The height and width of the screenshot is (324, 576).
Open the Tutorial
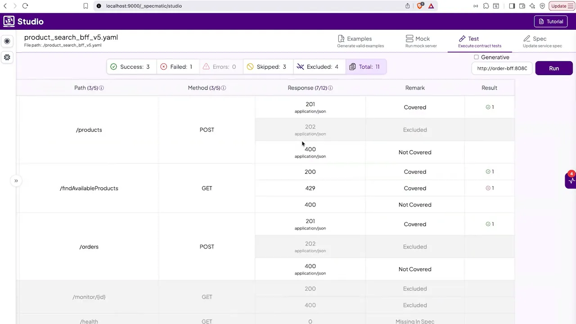[551, 21]
